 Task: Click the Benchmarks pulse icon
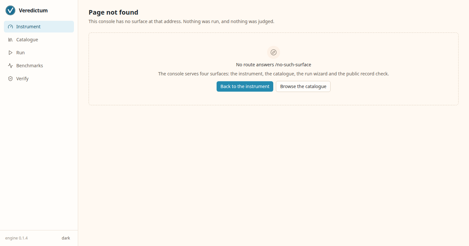(10, 66)
